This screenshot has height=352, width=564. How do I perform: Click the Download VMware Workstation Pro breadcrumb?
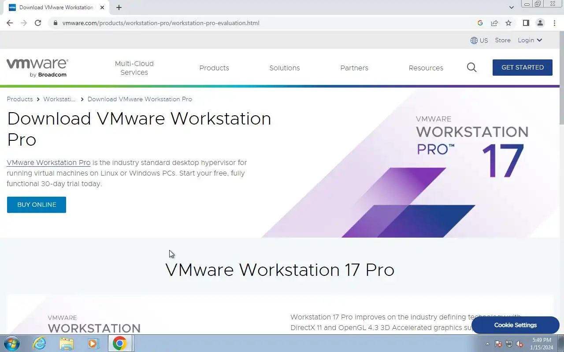(x=140, y=99)
